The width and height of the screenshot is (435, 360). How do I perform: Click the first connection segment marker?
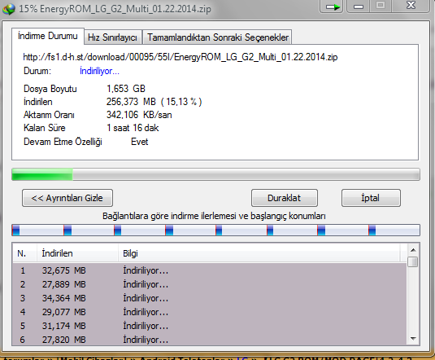15,230
